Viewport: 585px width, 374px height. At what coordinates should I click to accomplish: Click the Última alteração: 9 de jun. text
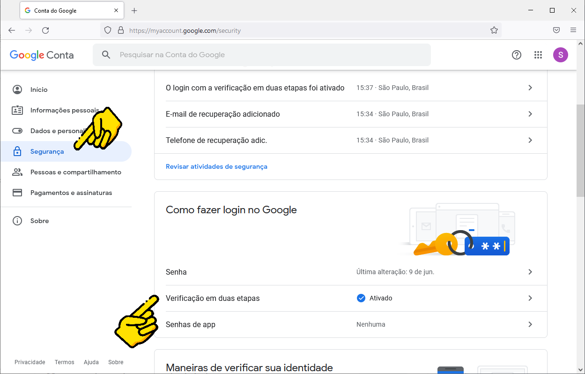(x=395, y=272)
